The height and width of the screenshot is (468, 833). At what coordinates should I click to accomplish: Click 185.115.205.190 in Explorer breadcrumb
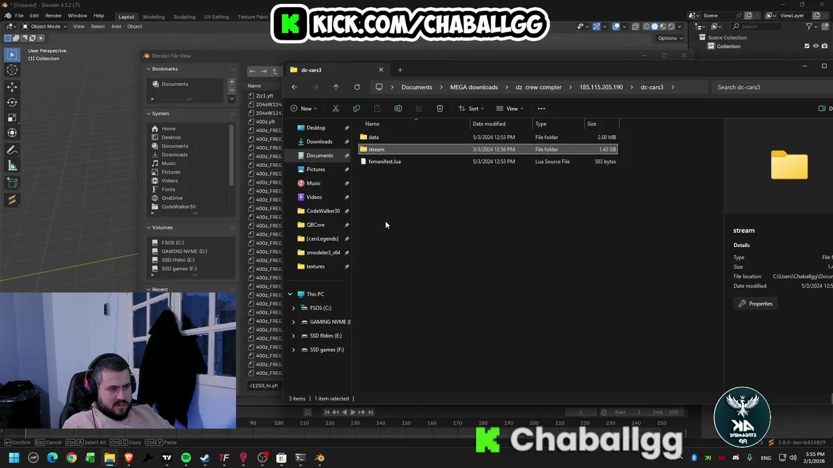click(x=601, y=87)
